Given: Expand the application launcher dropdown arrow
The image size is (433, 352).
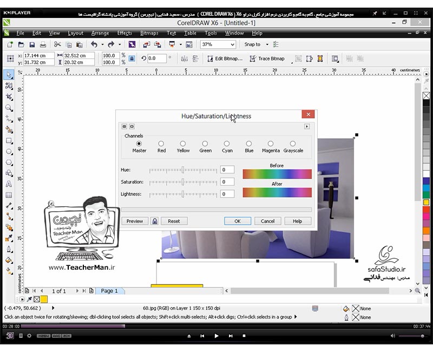Looking at the screenshot, I should [x=180, y=44].
